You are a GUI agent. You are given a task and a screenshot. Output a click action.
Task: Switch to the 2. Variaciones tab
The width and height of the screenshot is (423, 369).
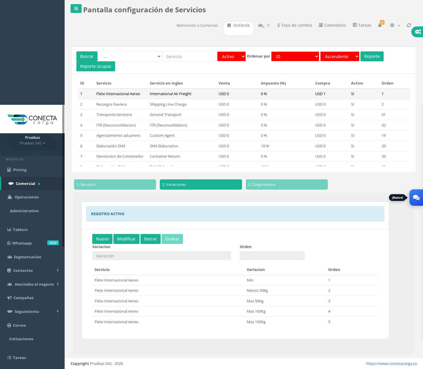pyautogui.click(x=201, y=184)
